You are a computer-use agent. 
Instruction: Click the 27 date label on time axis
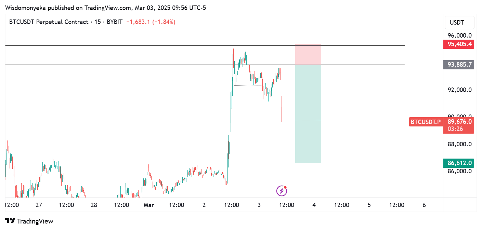pyautogui.click(x=39, y=205)
